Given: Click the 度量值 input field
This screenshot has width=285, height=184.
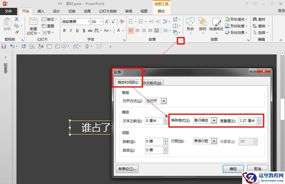Looking at the screenshot, I should pos(247,121).
